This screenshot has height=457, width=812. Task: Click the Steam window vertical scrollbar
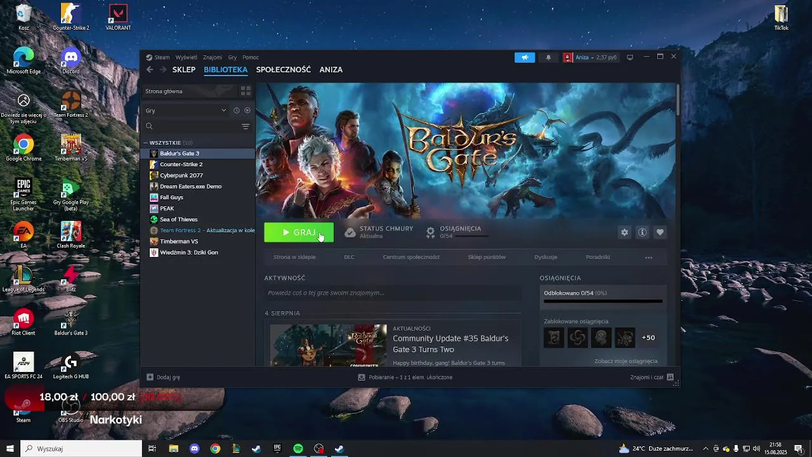678,100
